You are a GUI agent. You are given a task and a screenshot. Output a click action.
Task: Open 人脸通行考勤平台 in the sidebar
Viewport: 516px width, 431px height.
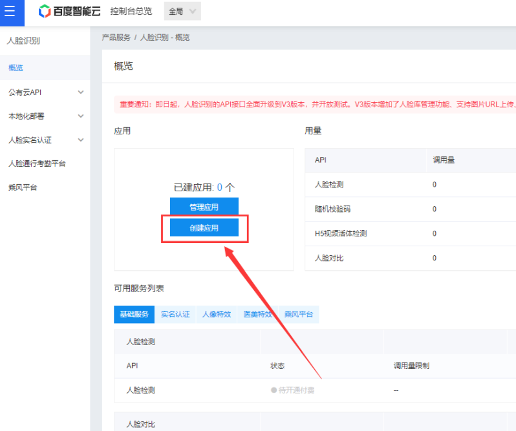(37, 163)
